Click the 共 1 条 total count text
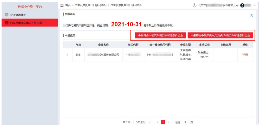This screenshot has height=125, width=266. [x=127, y=122]
